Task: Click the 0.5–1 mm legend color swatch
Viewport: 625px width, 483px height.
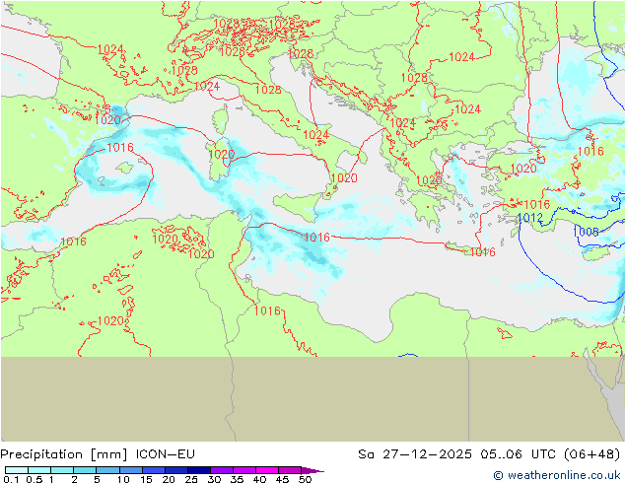Action: click(x=39, y=470)
